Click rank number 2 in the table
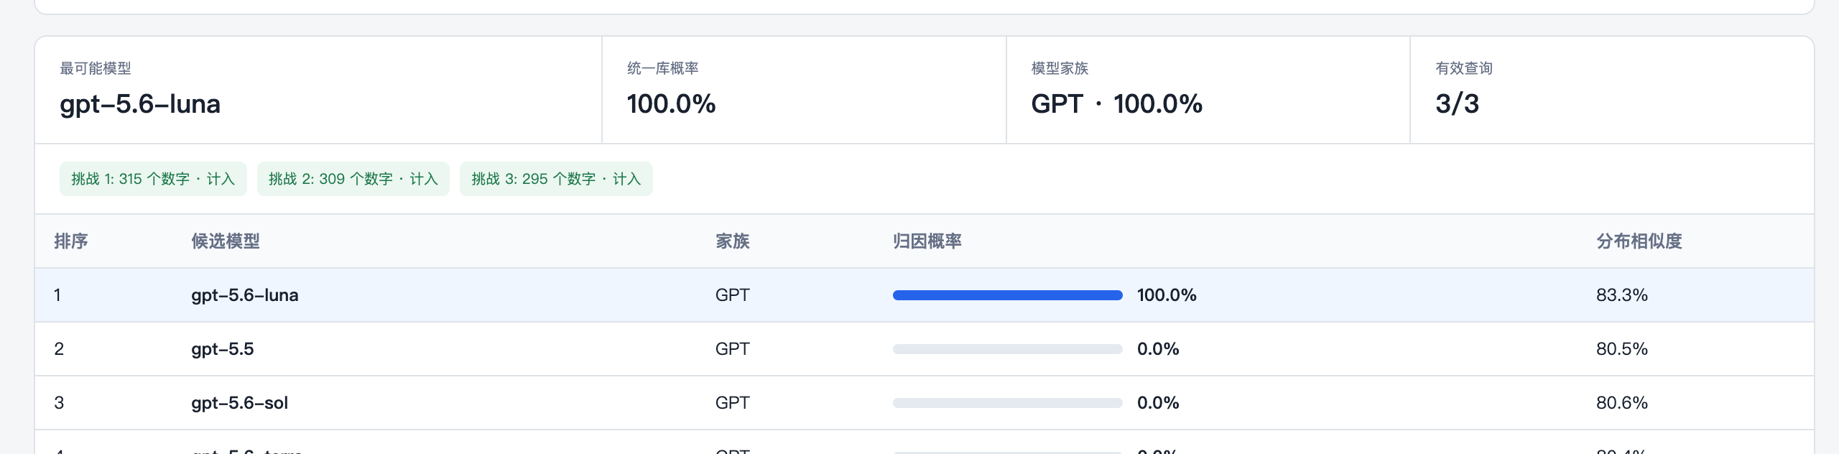 click(x=59, y=349)
